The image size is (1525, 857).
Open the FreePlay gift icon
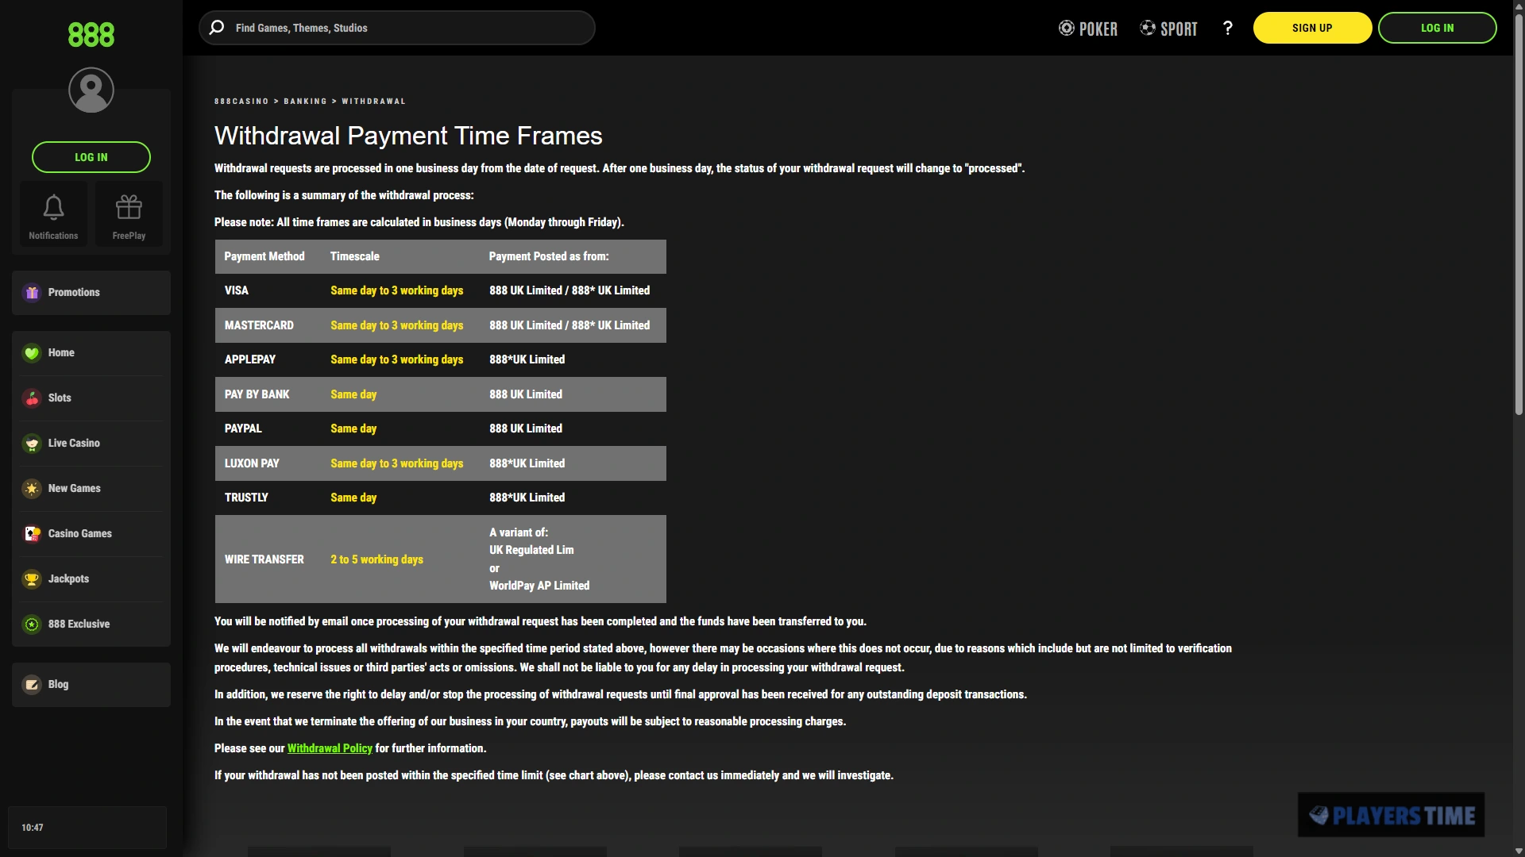pyautogui.click(x=129, y=207)
